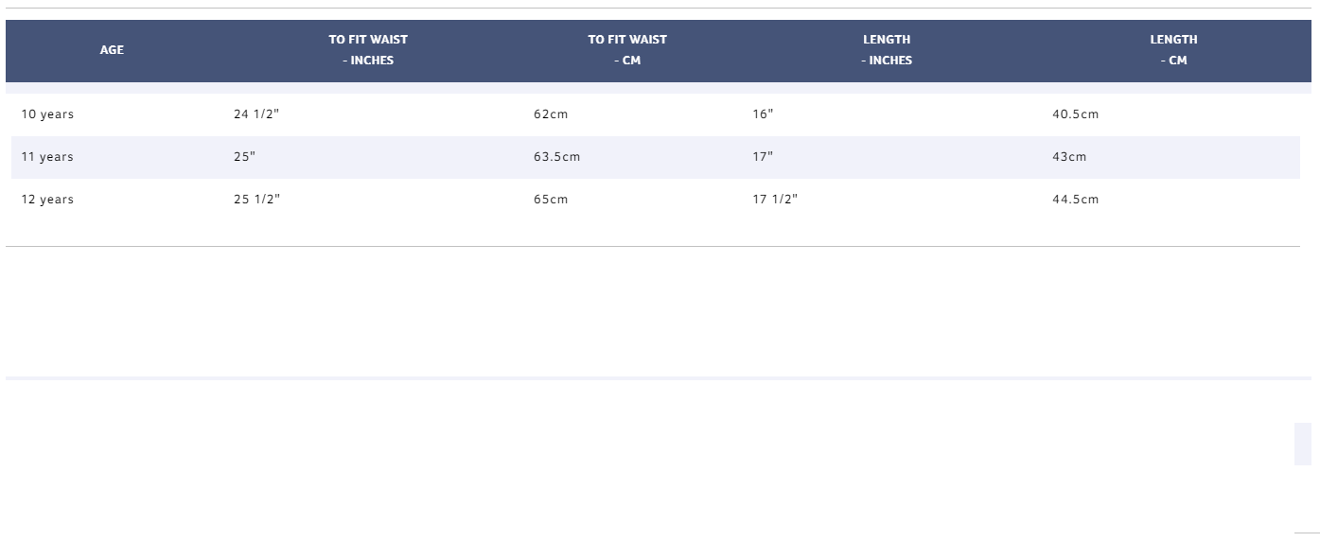Viewport: 1320px width, 559px height.
Task: Click the 25 1/2" waist cell
Action: coord(256,200)
